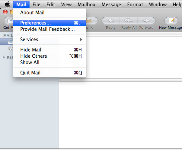The height and width of the screenshot is (150, 182).
Task: Click the Reply All toolbar icon
Action: [x=129, y=21]
